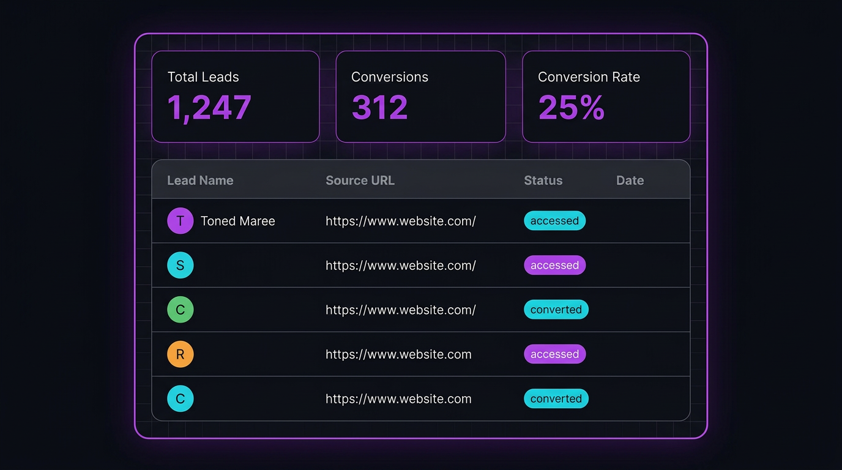Click the teal C avatar in the last row
Viewport: 842px width, 470px height.
180,398
